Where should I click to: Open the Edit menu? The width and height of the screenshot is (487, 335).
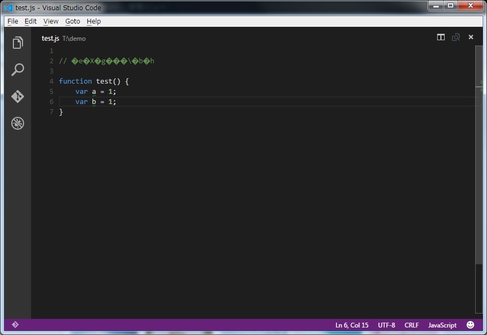tap(31, 21)
